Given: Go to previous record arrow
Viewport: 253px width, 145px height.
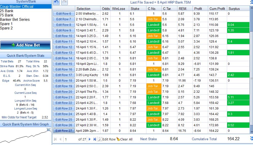Looking at the screenshot, I should [x=60, y=139].
